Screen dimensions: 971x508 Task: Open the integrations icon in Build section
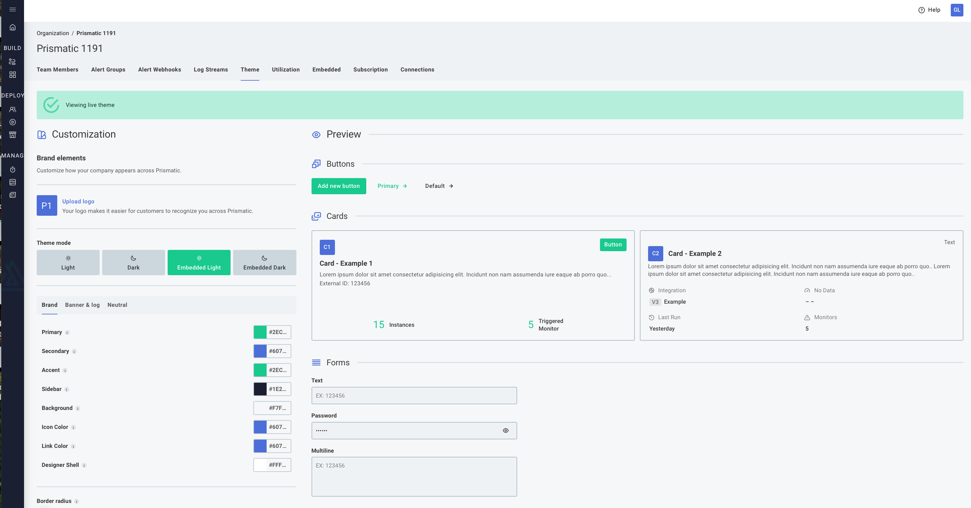(x=12, y=61)
